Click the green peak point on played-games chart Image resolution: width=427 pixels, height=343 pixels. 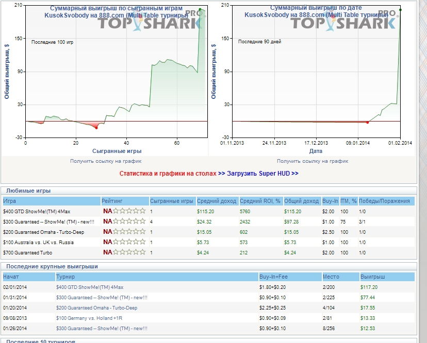200,9
